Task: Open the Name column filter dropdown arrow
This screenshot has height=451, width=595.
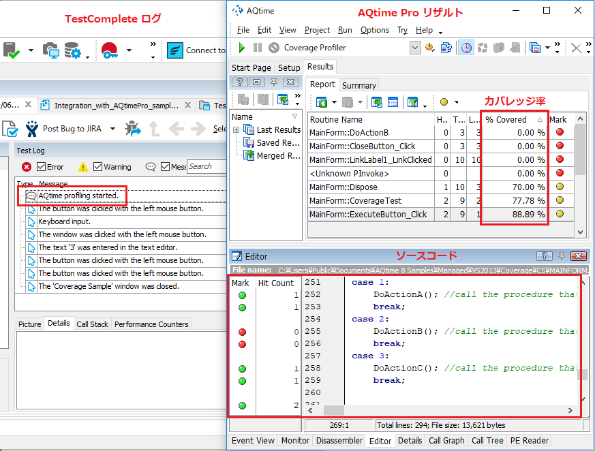Action: pos(295,116)
